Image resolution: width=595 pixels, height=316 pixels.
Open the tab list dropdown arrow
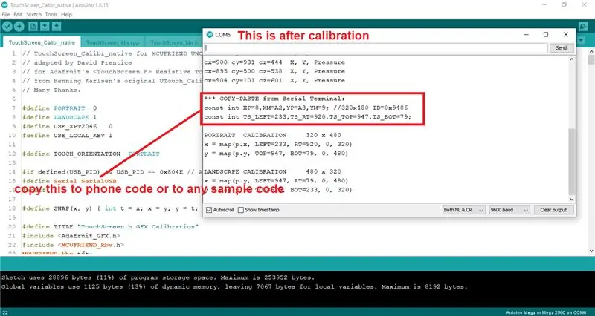(581, 40)
